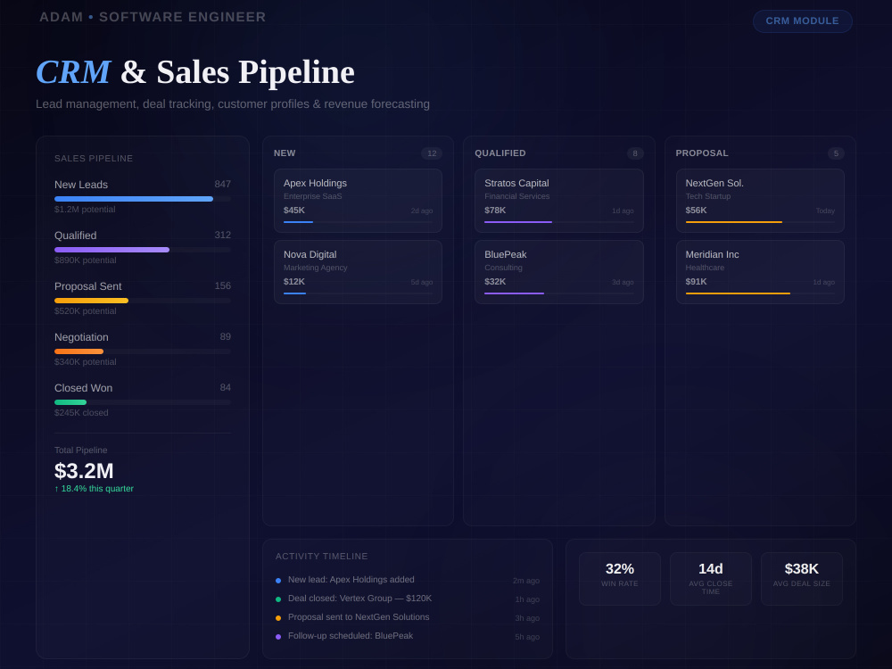Click the Closed Won green progress bar

[x=143, y=402]
